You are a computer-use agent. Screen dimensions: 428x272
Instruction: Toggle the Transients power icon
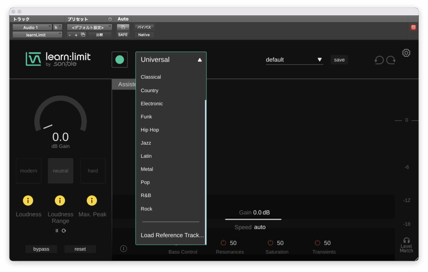point(317,243)
